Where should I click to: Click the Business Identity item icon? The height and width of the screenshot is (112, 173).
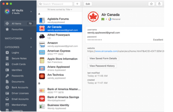pos(42,107)
